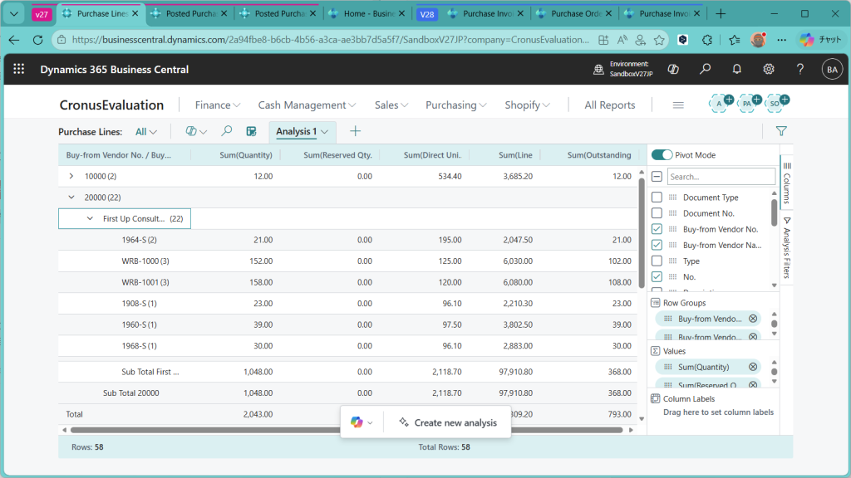This screenshot has height=478, width=851.
Task: Select the Analysis 1 tab
Action: point(297,131)
